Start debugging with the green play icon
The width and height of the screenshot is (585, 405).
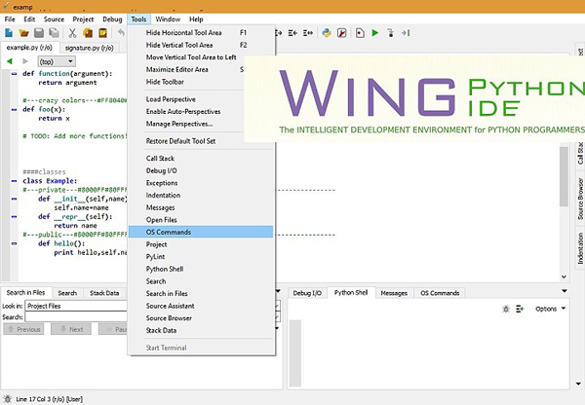pyautogui.click(x=375, y=33)
